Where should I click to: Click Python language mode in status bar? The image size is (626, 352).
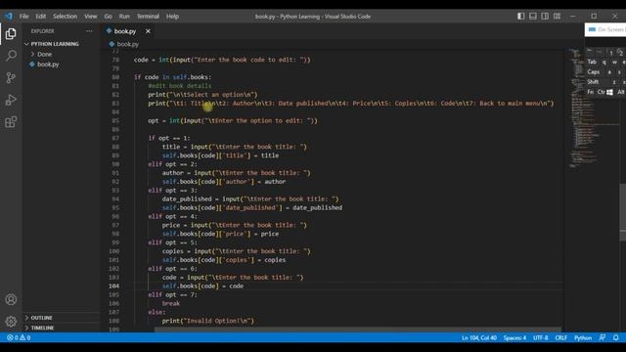[583, 337]
